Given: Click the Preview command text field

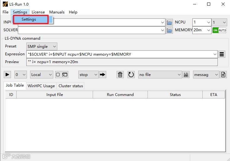Looking at the screenshot, I should 122,62.
